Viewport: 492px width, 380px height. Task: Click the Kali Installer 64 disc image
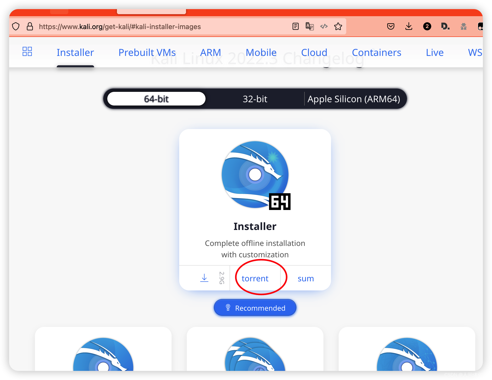(x=256, y=175)
